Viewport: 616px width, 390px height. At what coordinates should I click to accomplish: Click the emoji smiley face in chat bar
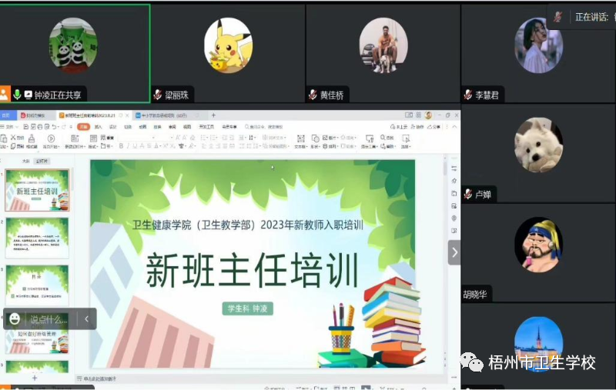coord(15,318)
